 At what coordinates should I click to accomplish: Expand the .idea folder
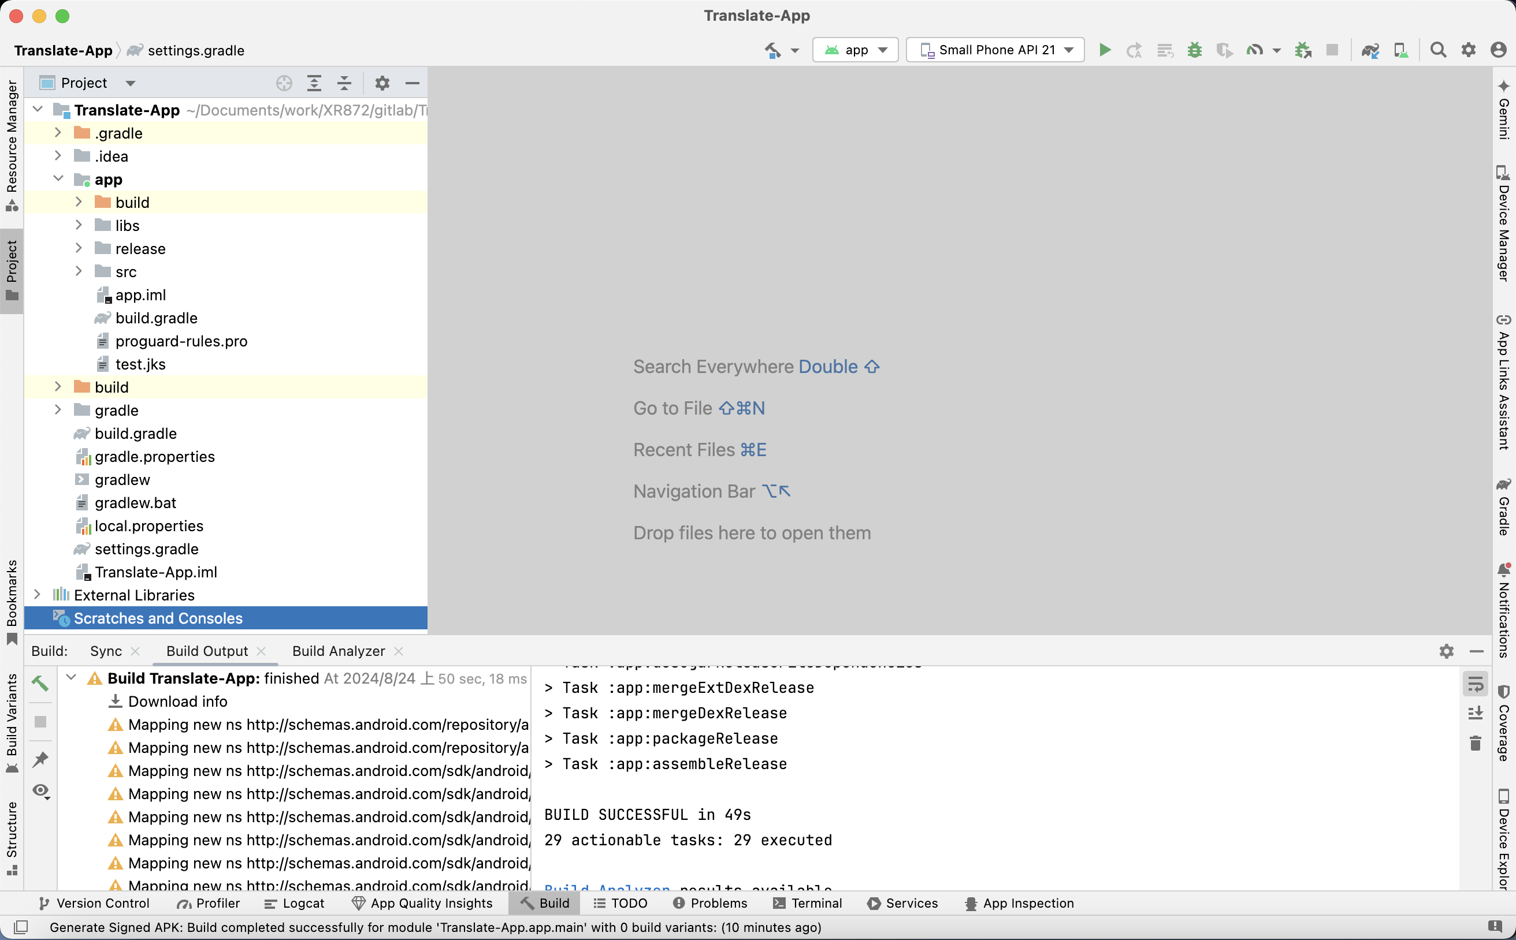(x=58, y=155)
